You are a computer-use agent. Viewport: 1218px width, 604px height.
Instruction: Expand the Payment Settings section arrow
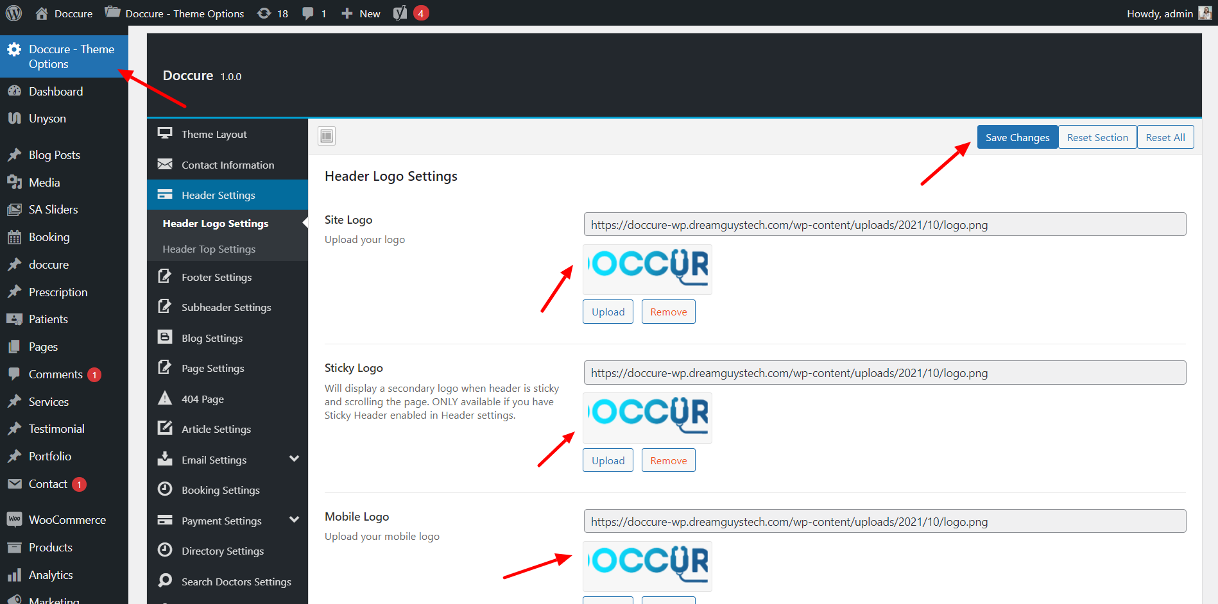[x=294, y=520]
